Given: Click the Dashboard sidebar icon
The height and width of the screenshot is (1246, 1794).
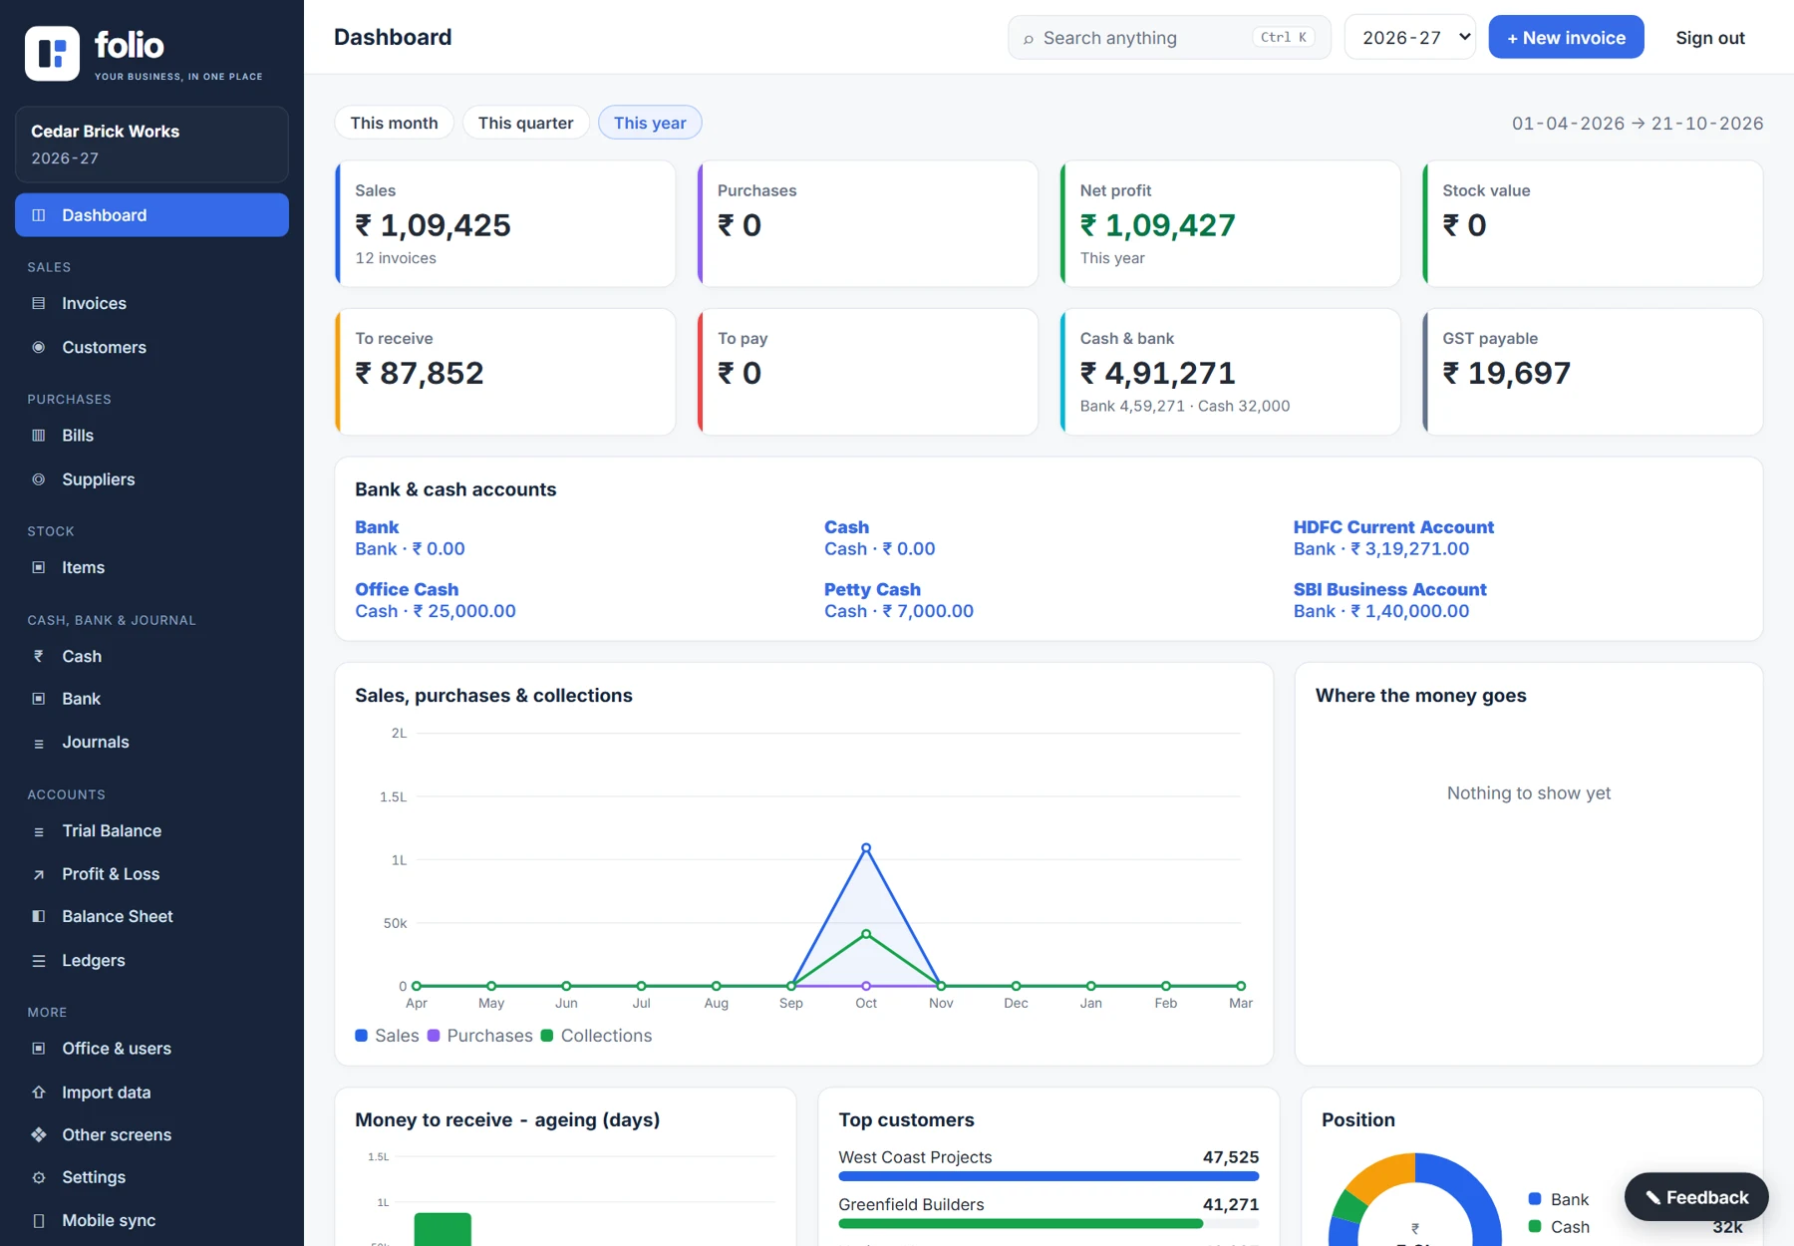Looking at the screenshot, I should click(x=39, y=215).
